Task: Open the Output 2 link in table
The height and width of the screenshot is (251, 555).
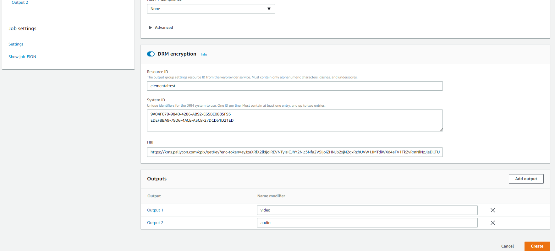Action: click(155, 223)
